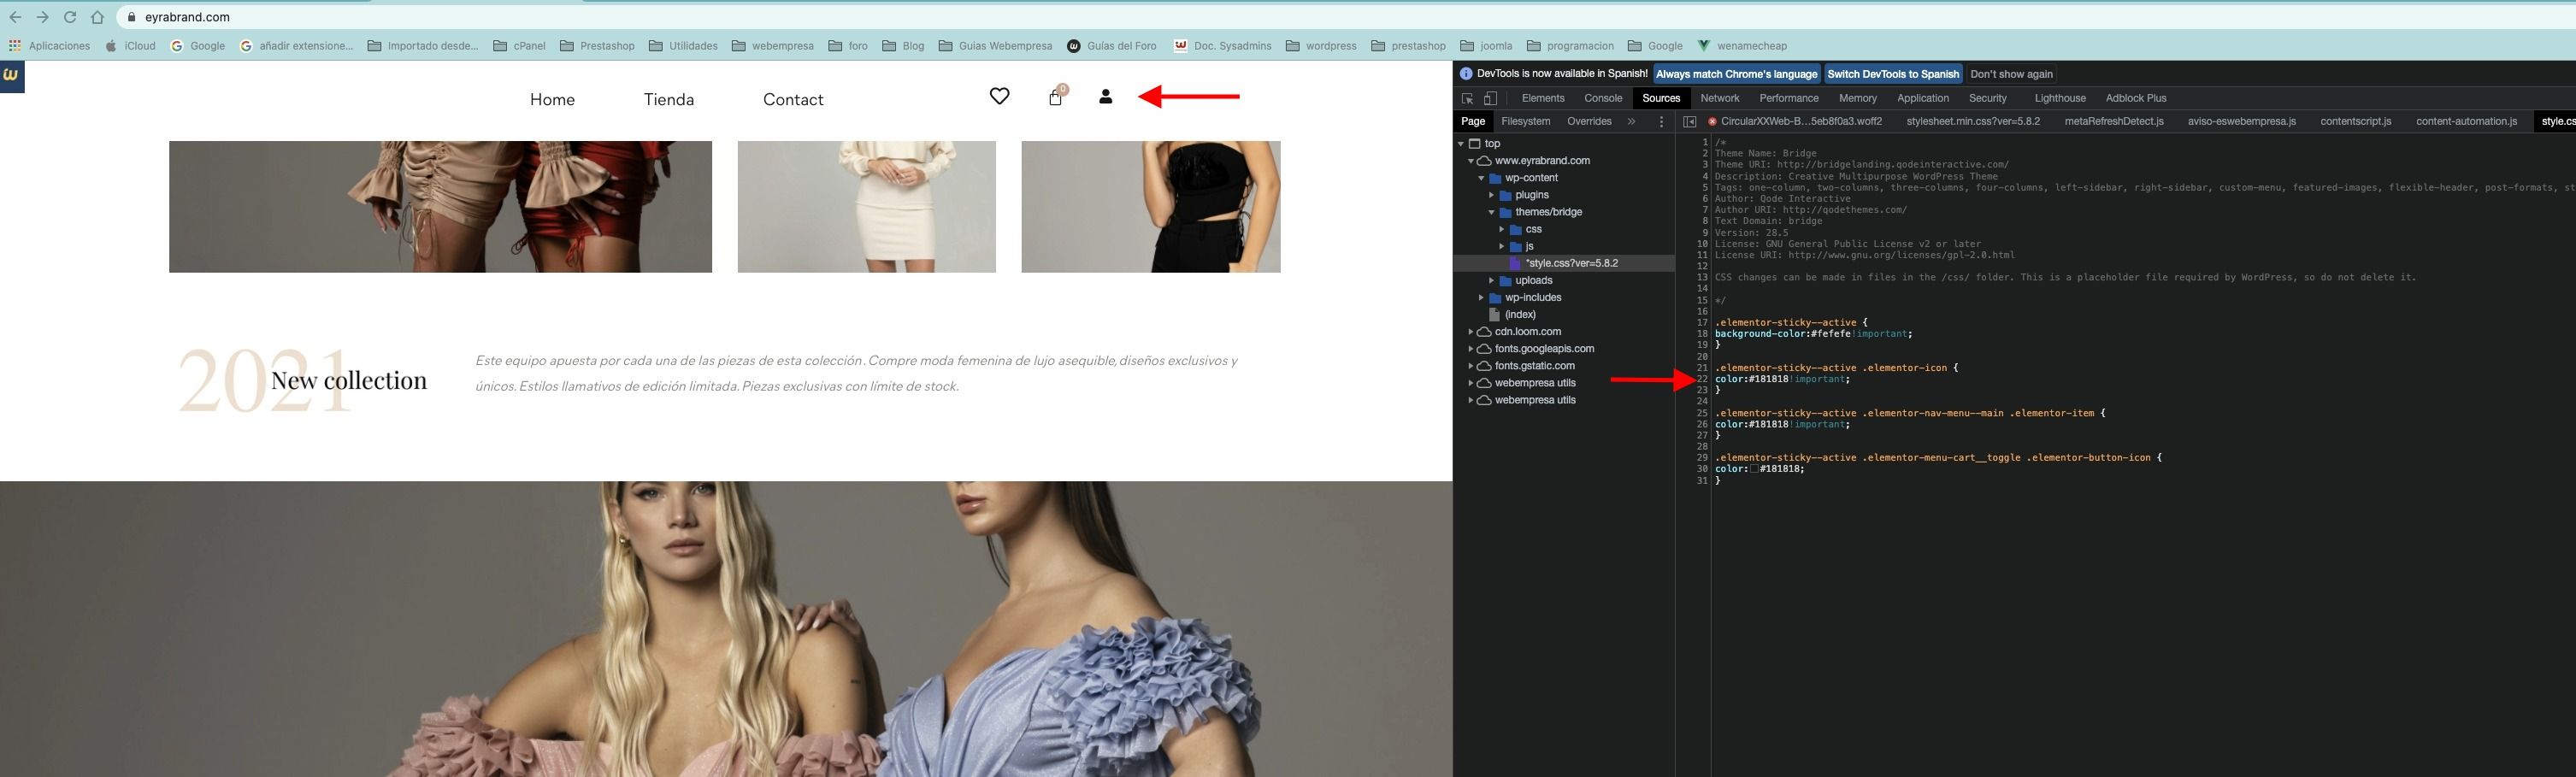Viewport: 2576px width, 777px height.
Task: Toggle the device toolbar icon
Action: tap(1490, 98)
